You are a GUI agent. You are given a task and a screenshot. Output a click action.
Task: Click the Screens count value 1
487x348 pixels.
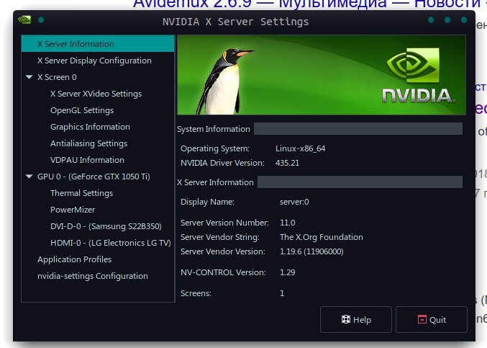[x=282, y=293]
